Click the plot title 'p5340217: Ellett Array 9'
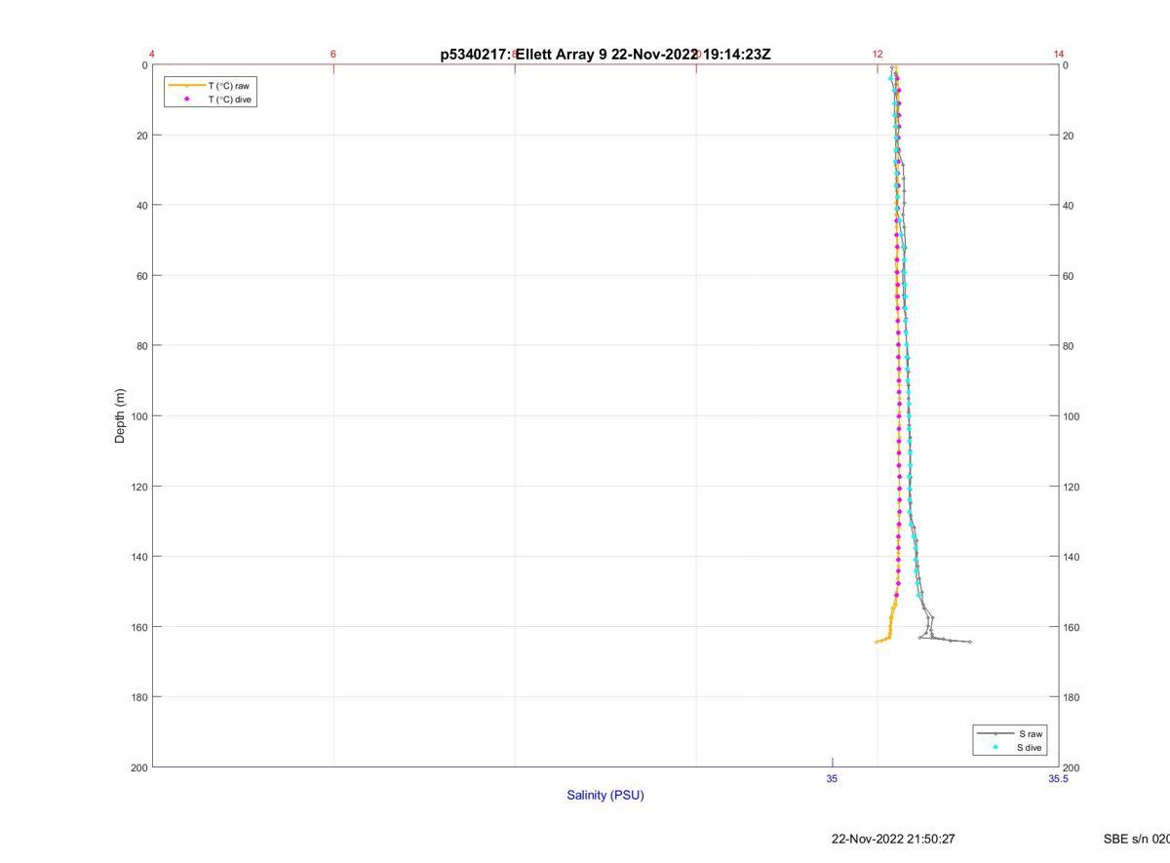 pos(525,55)
